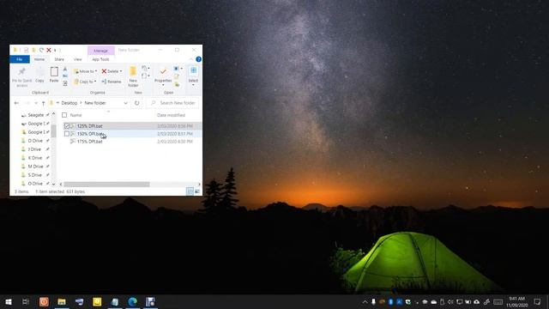Image resolution: width=549 pixels, height=309 pixels.
Task: Select M Drive in the navigation pane
Action: point(35,167)
